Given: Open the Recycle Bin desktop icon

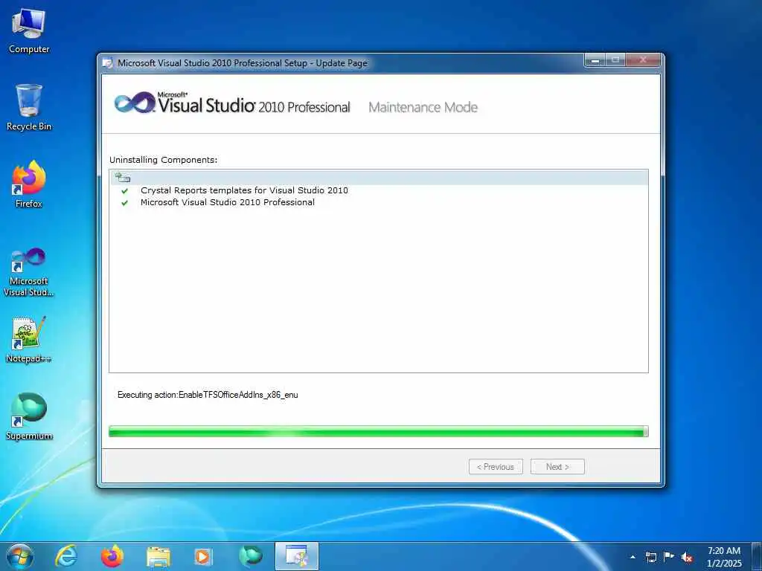Looking at the screenshot, I should click(x=29, y=108).
